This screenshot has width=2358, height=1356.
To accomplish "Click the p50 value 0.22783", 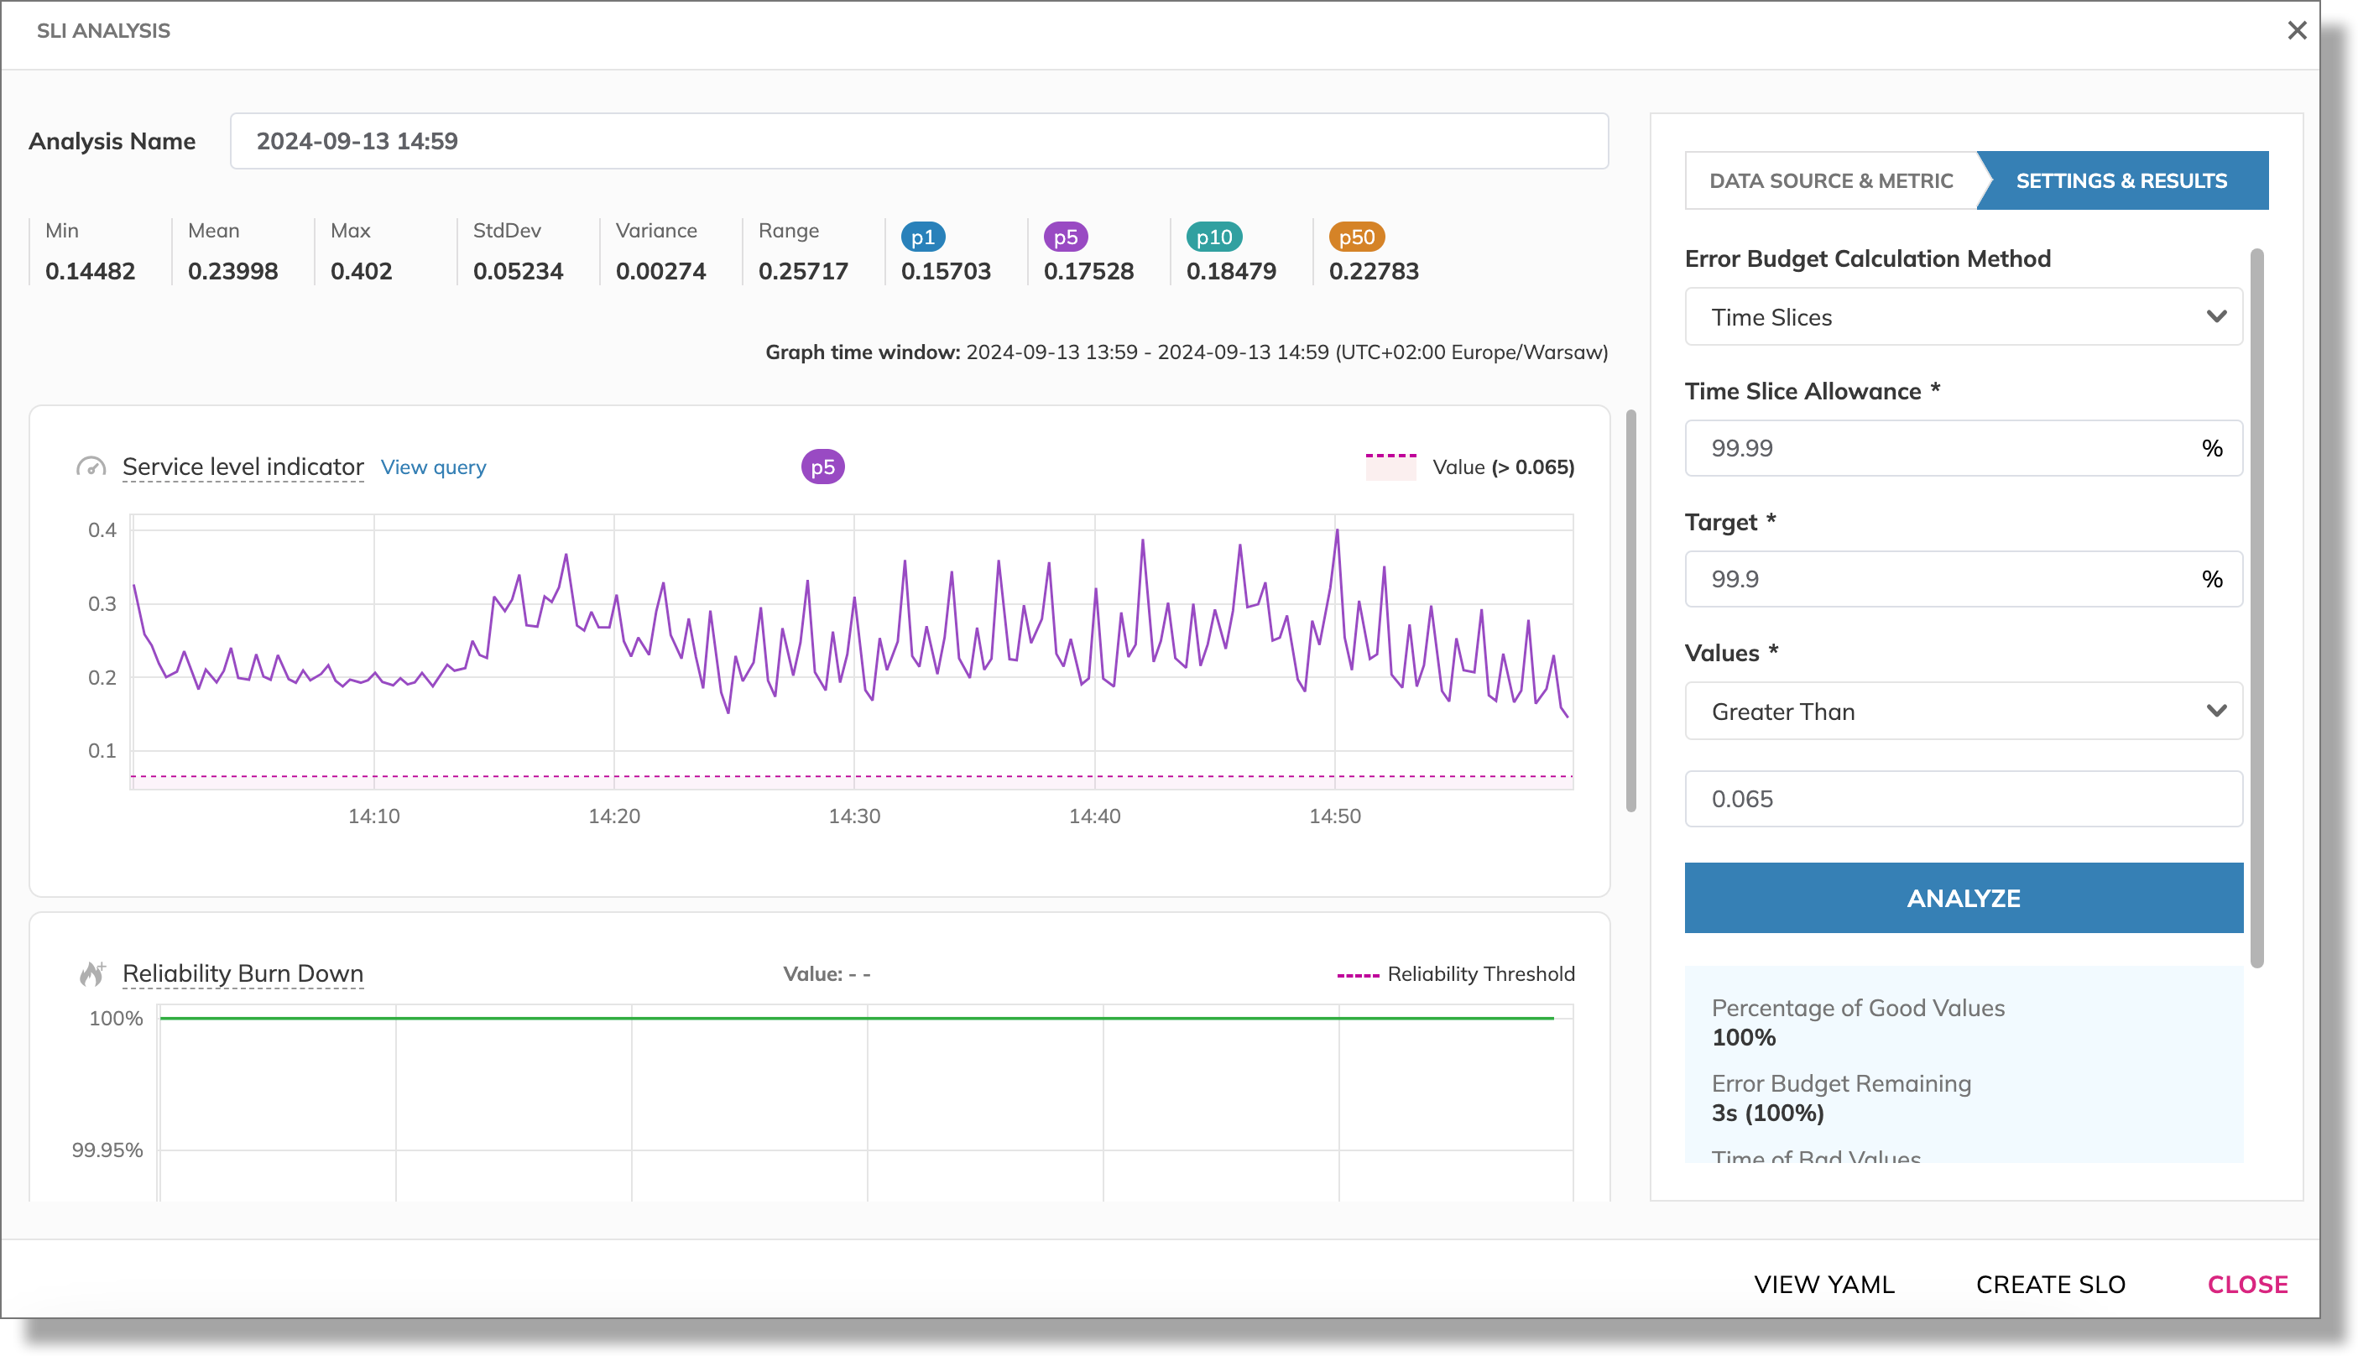I will coord(1374,271).
